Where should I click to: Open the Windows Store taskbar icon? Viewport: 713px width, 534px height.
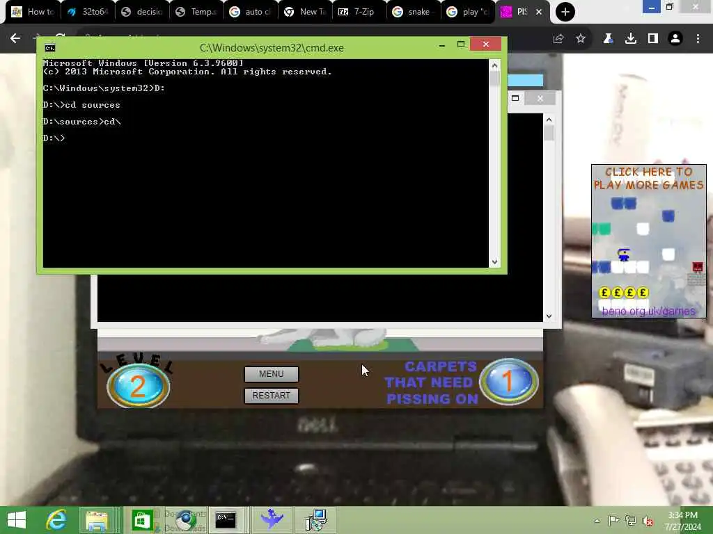[x=142, y=520]
